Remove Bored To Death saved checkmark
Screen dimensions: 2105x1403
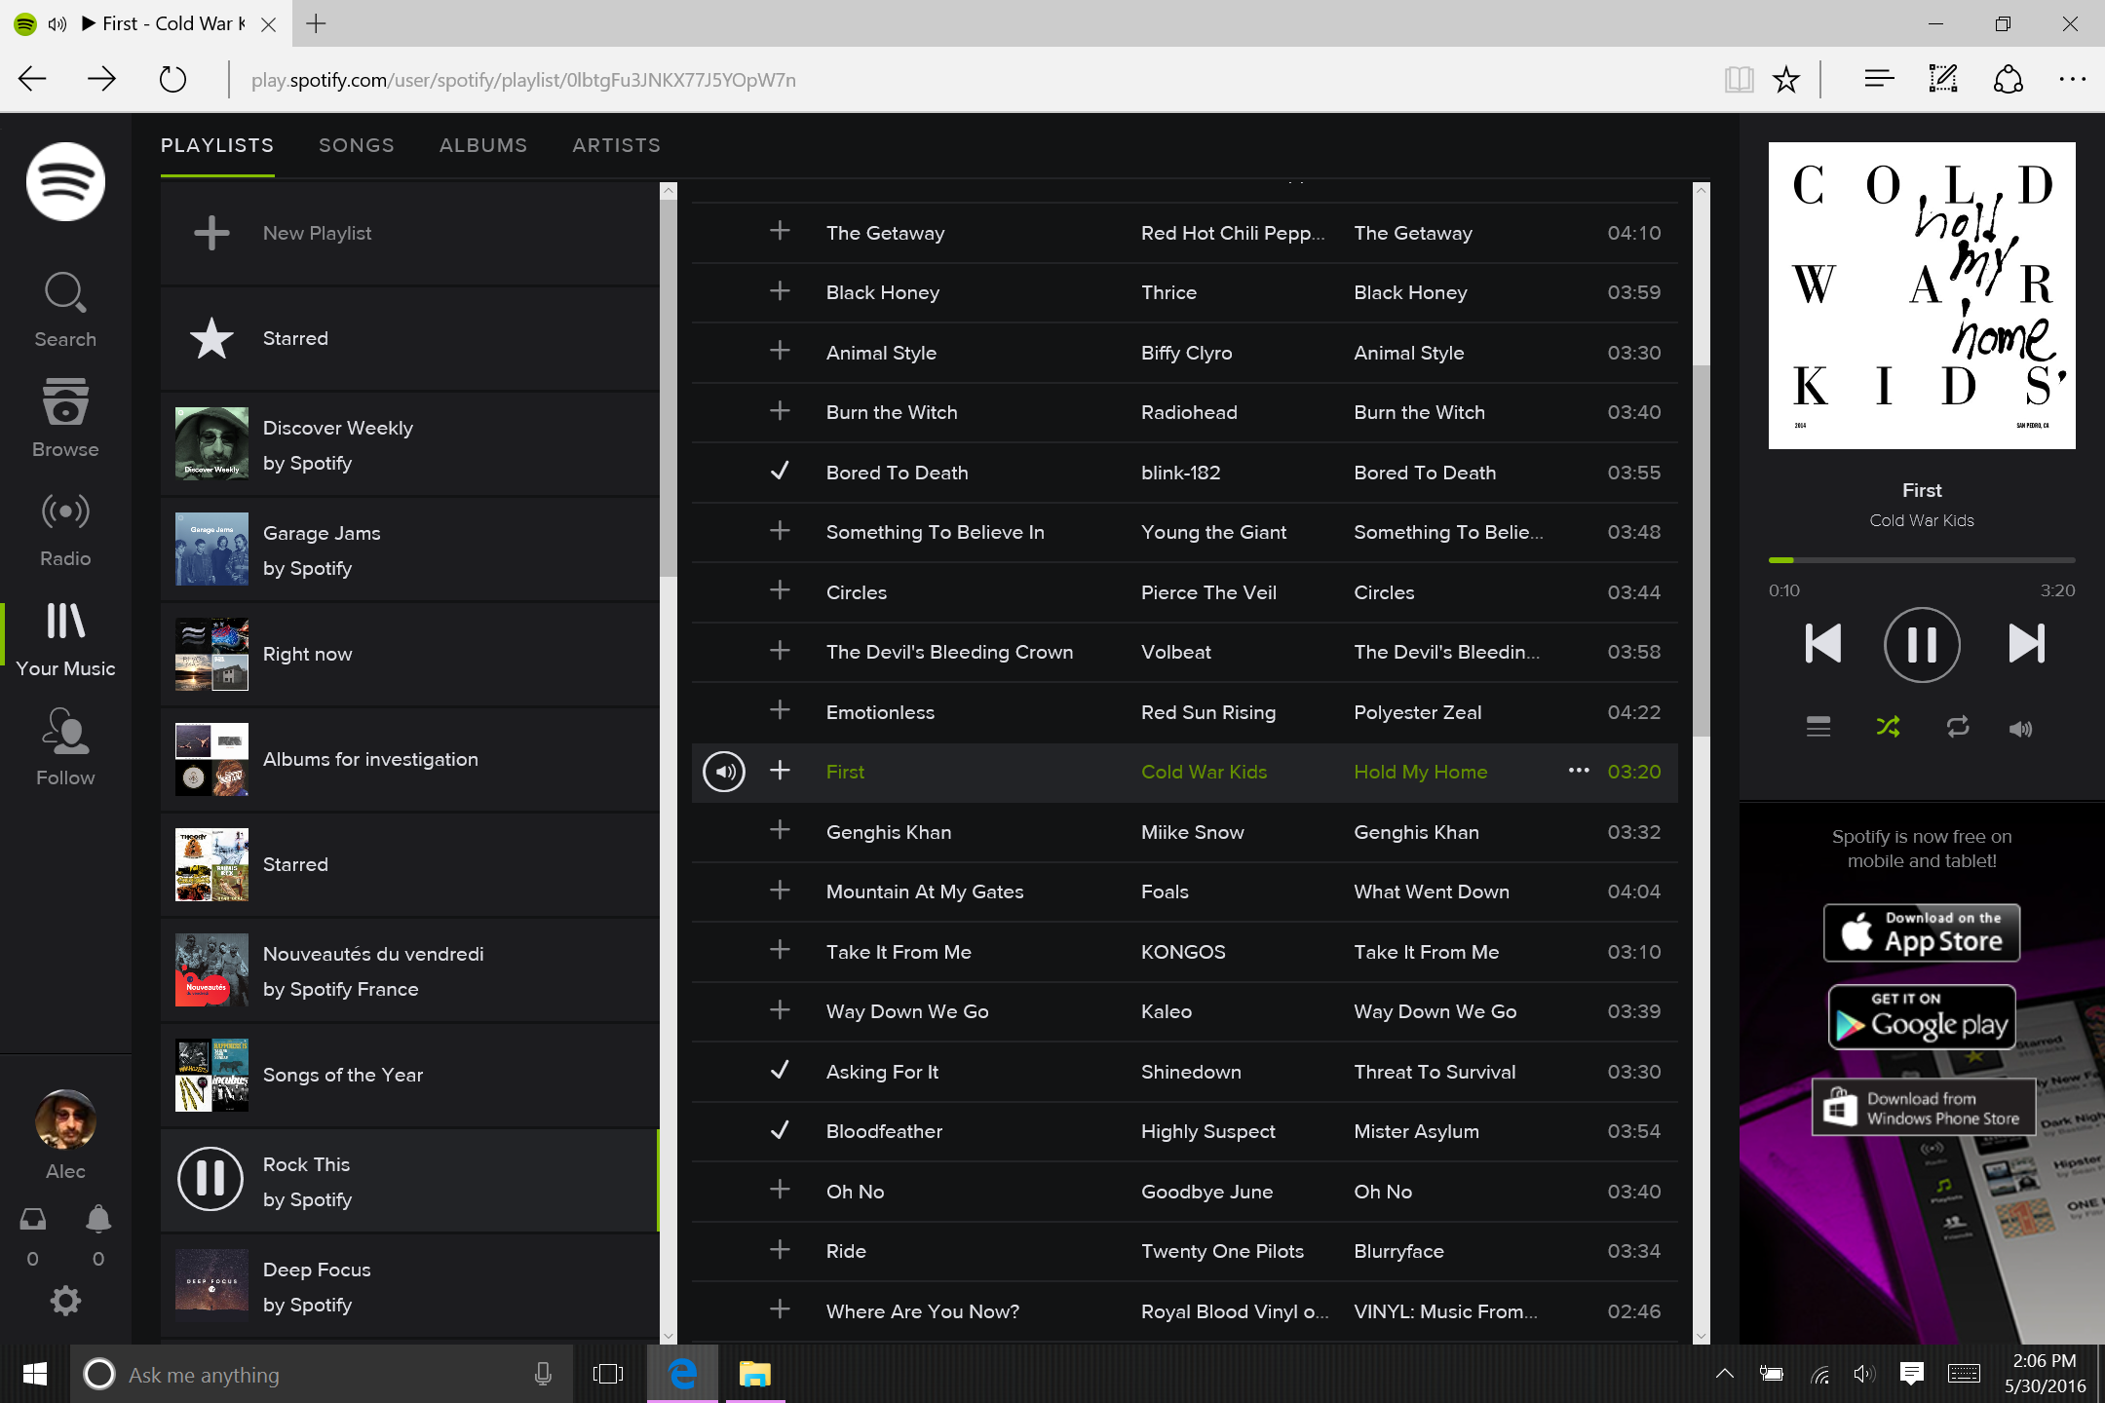tap(780, 472)
